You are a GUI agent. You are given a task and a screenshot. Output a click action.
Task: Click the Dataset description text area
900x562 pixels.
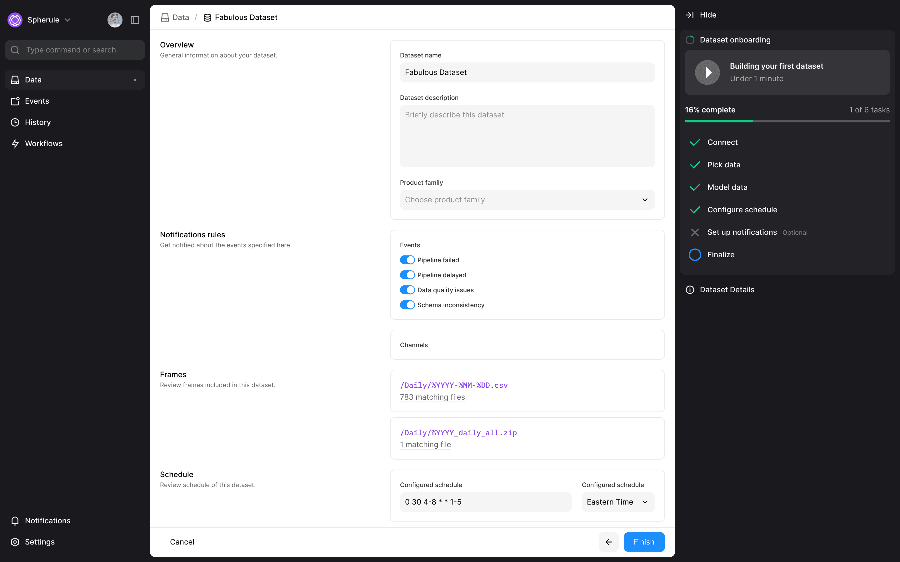(527, 136)
